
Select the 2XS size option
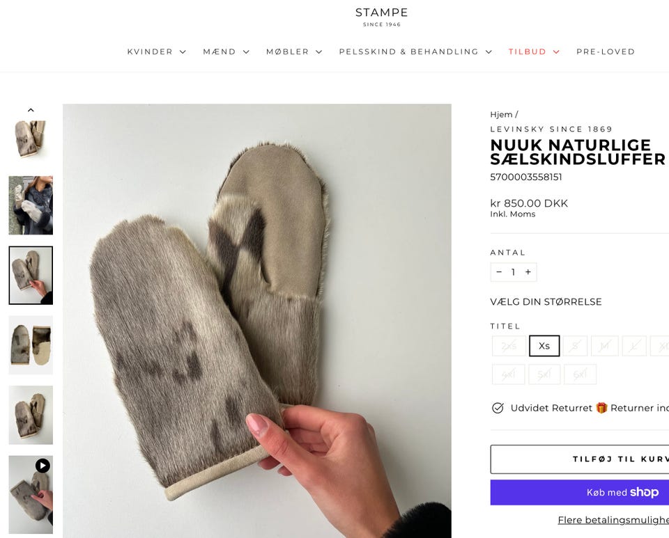(x=509, y=346)
